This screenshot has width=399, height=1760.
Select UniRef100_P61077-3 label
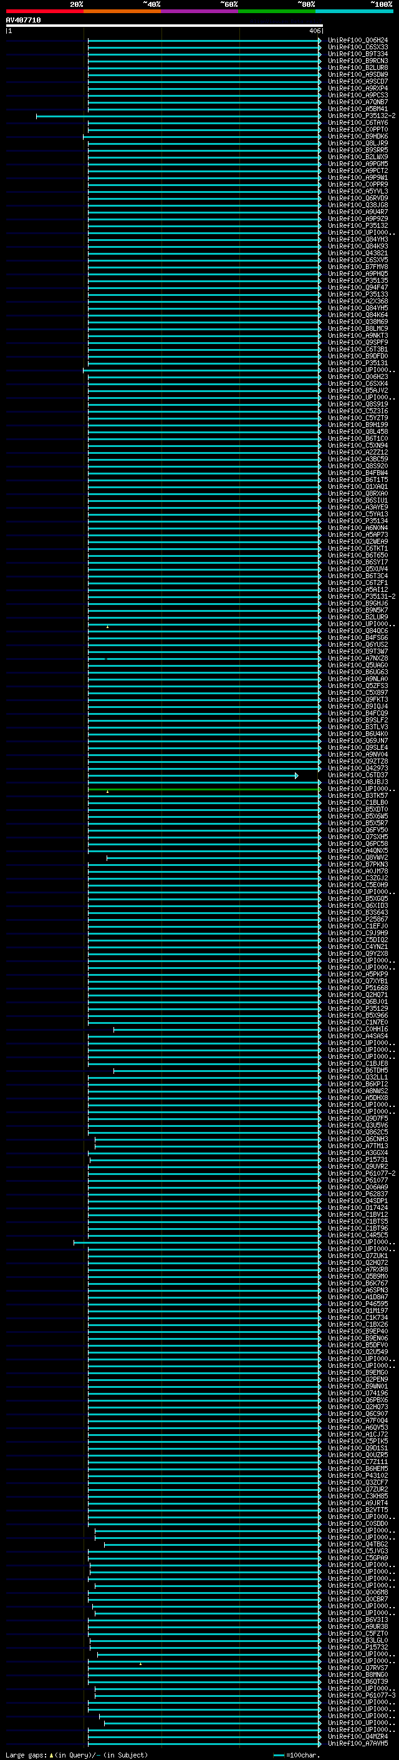[x=362, y=1696]
